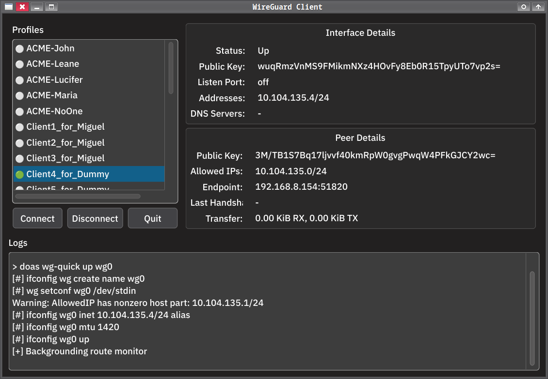Select the Client1_for_Miguel profile

tap(89, 127)
